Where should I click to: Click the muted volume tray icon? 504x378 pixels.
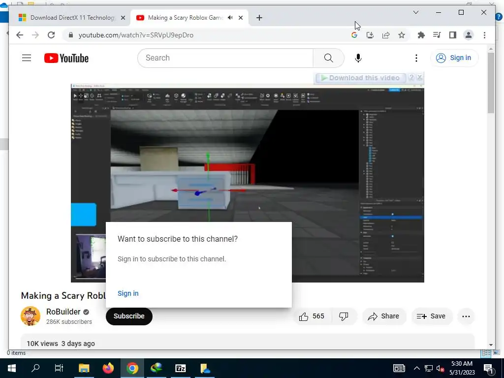[440, 368]
